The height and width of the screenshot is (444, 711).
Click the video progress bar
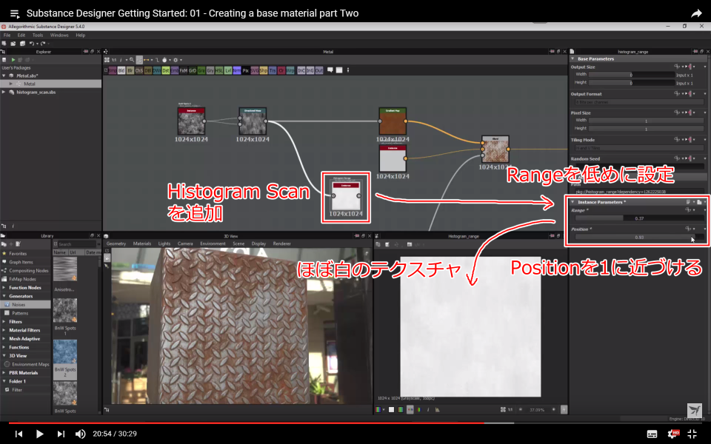355,423
